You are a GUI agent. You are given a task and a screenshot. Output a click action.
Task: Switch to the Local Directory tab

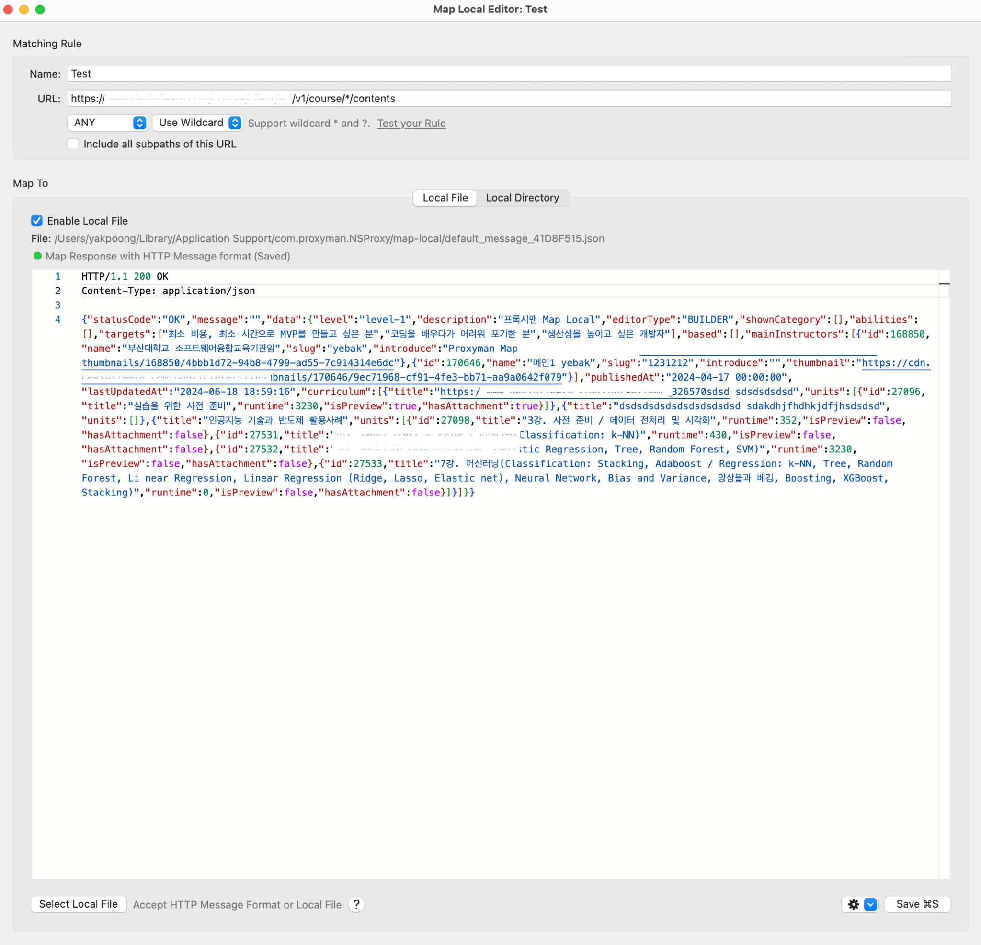(522, 198)
